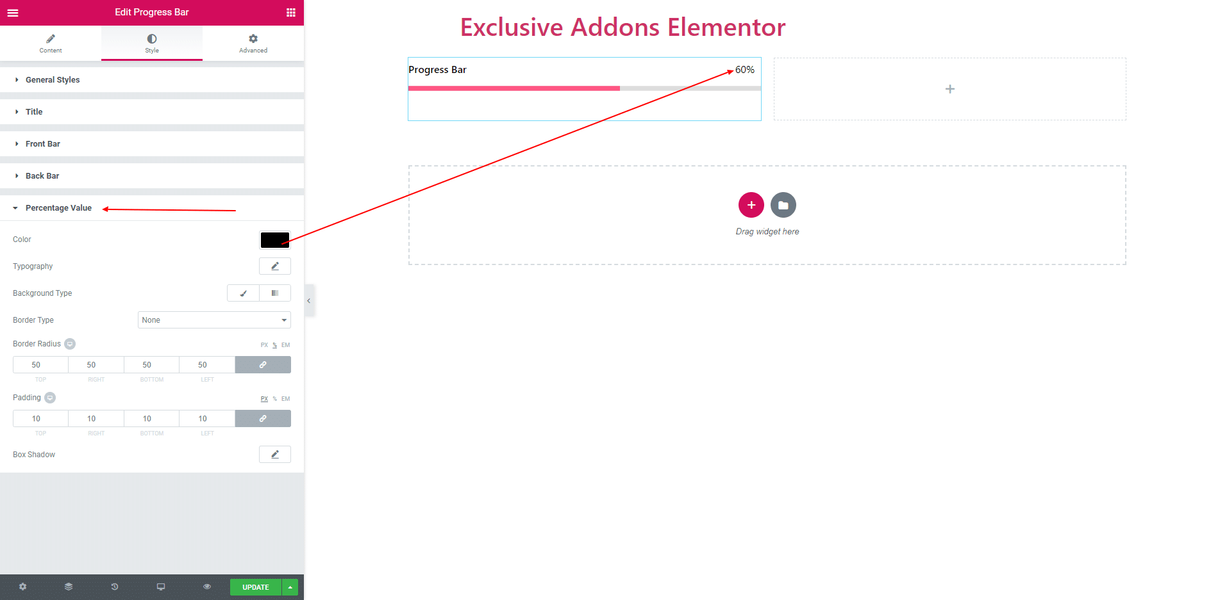The height and width of the screenshot is (600, 1220).
Task: Toggle Padding linked values
Action: tap(263, 418)
